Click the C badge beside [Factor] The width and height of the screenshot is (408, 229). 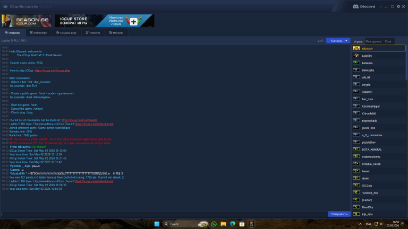pos(356,200)
